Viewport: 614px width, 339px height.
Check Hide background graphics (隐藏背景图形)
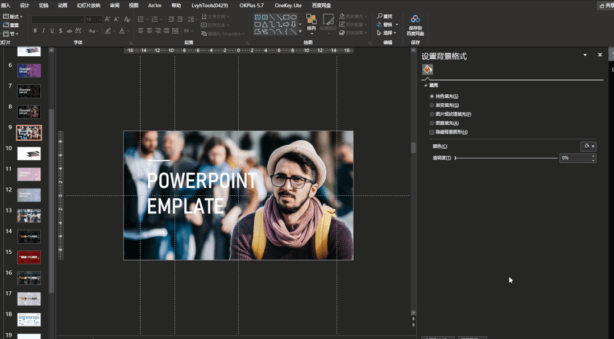coord(449,132)
